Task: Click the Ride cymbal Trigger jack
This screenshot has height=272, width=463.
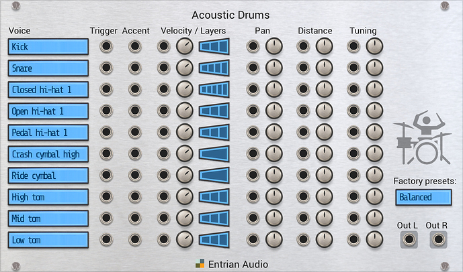Action: (106, 175)
